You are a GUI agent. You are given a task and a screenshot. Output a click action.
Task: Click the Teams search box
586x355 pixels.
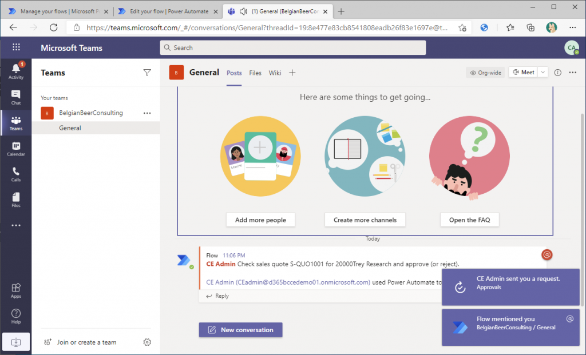tap(293, 47)
